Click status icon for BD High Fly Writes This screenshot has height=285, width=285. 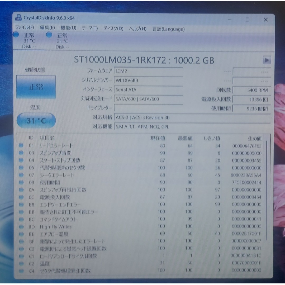click(x=21, y=227)
